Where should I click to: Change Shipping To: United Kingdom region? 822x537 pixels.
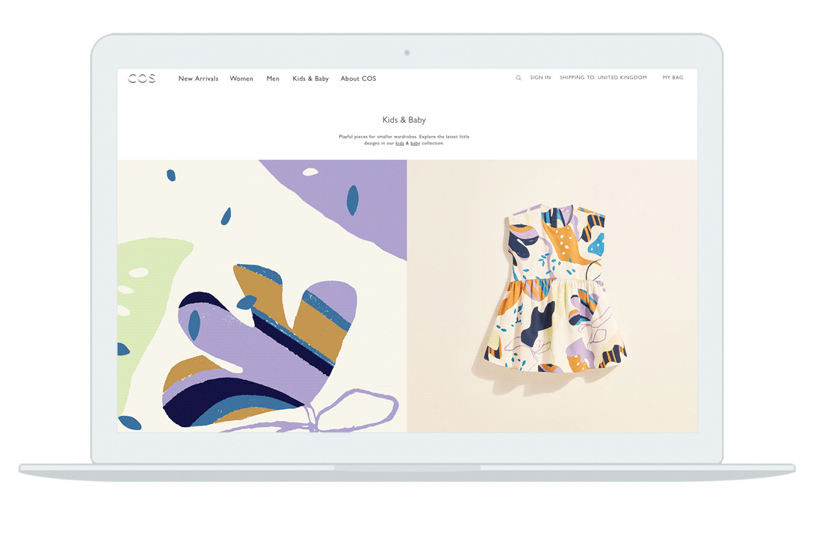pos(603,78)
